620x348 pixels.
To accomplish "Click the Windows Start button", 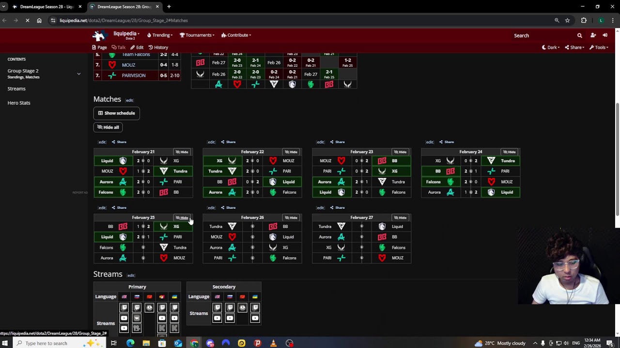I will point(5,343).
